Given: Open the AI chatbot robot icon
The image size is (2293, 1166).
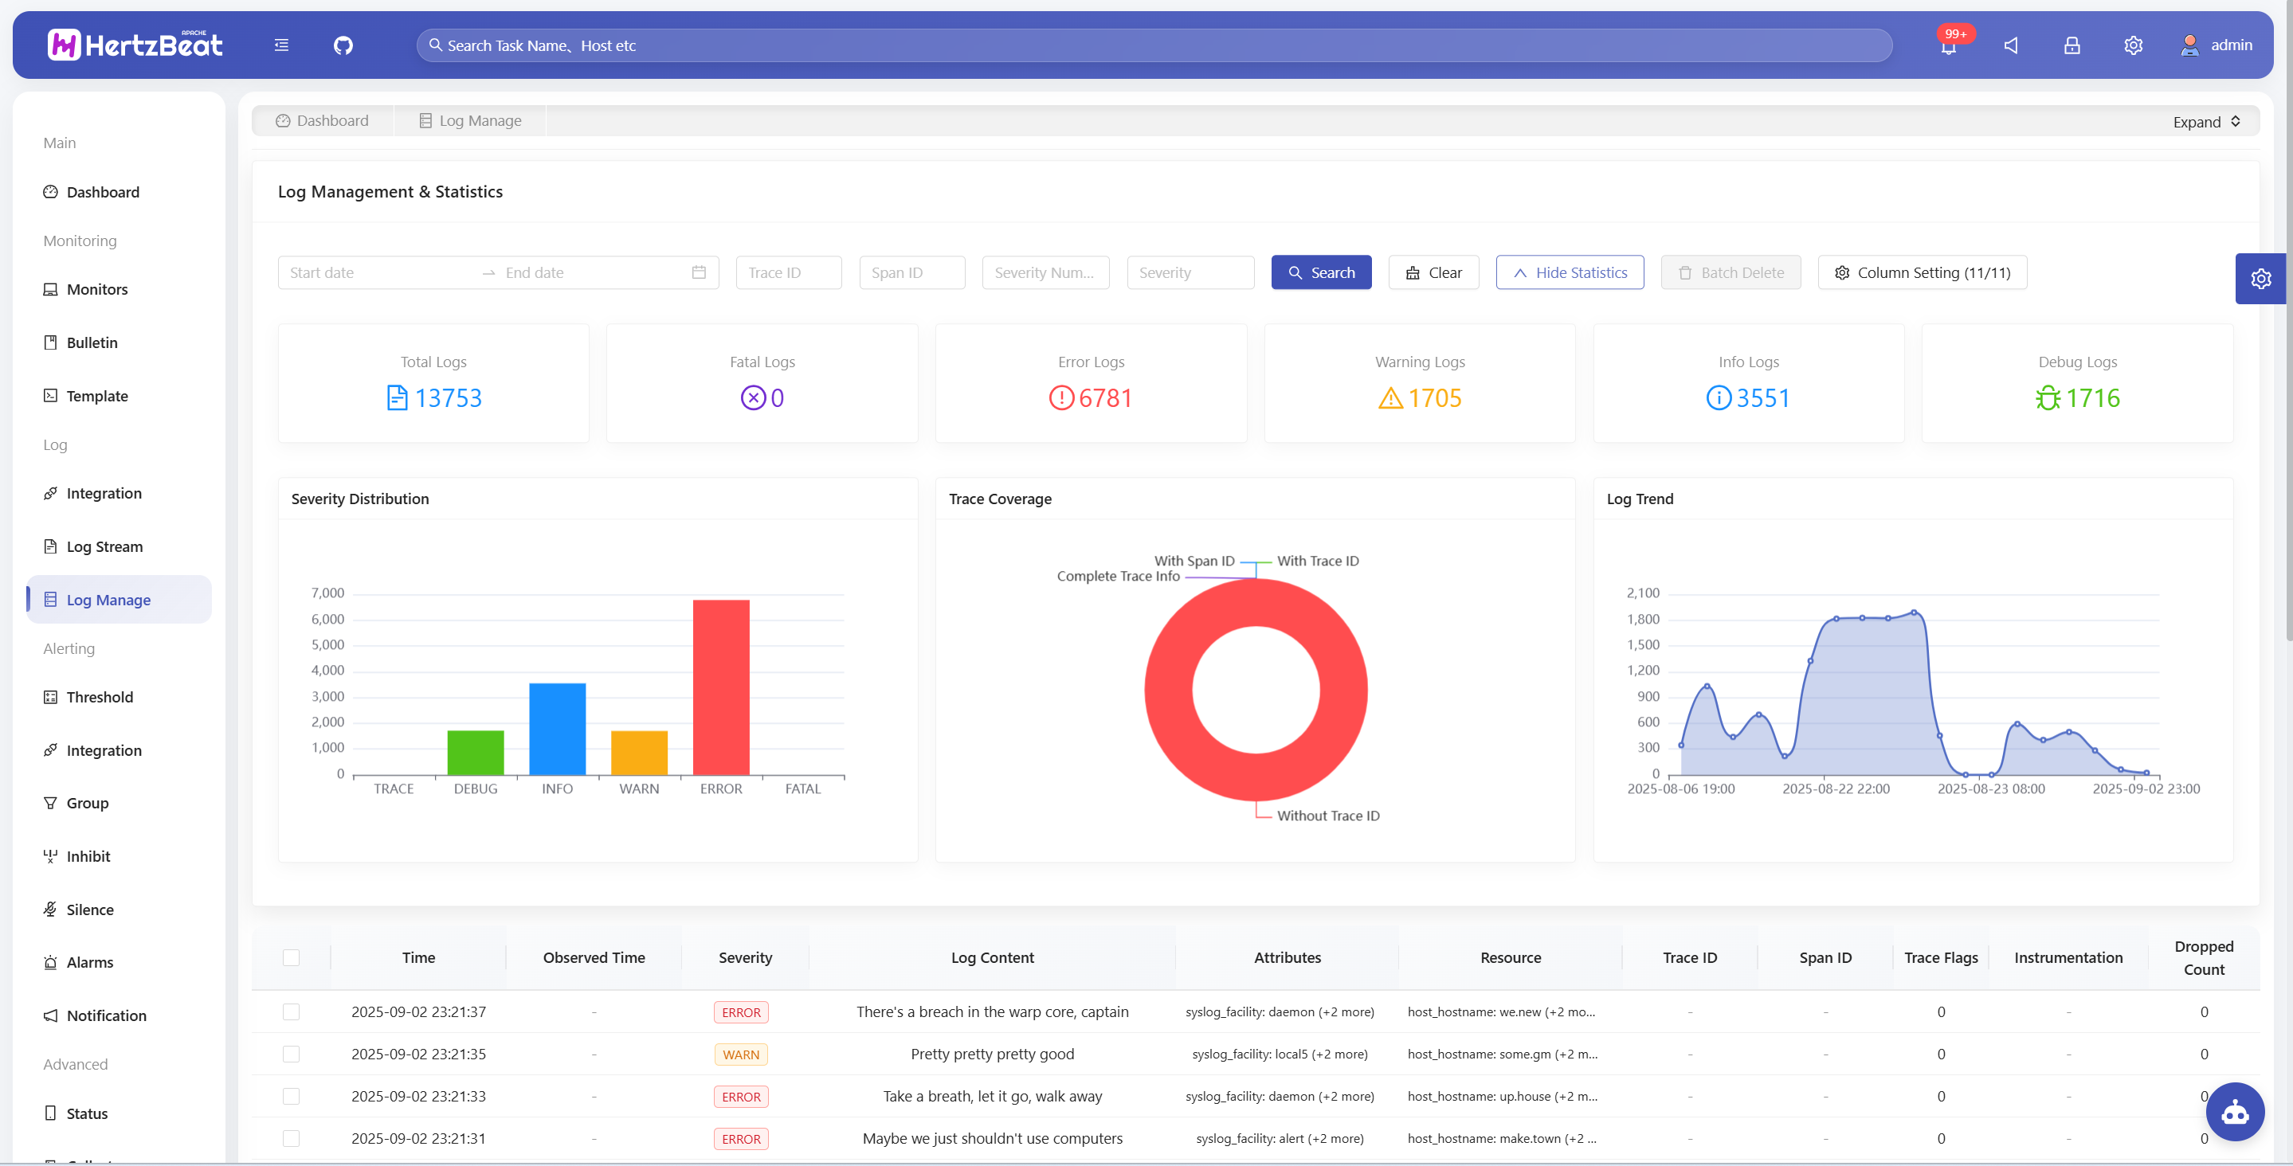Looking at the screenshot, I should pos(2234,1111).
